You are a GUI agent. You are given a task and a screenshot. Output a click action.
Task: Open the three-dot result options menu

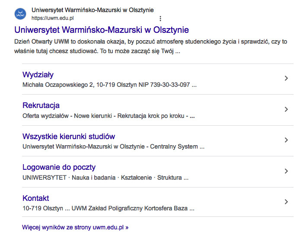coord(160,19)
